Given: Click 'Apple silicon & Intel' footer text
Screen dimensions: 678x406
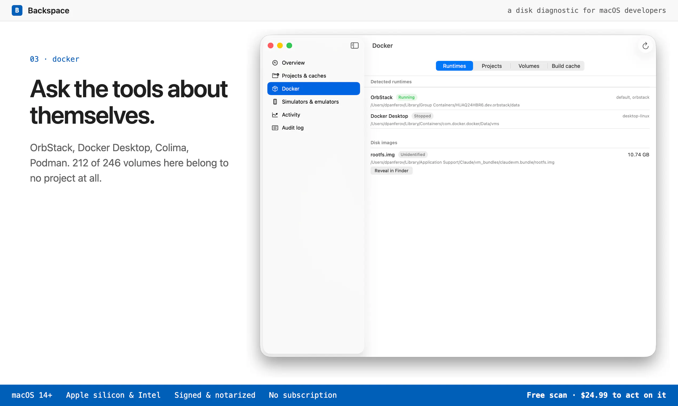Looking at the screenshot, I should click(x=113, y=395).
